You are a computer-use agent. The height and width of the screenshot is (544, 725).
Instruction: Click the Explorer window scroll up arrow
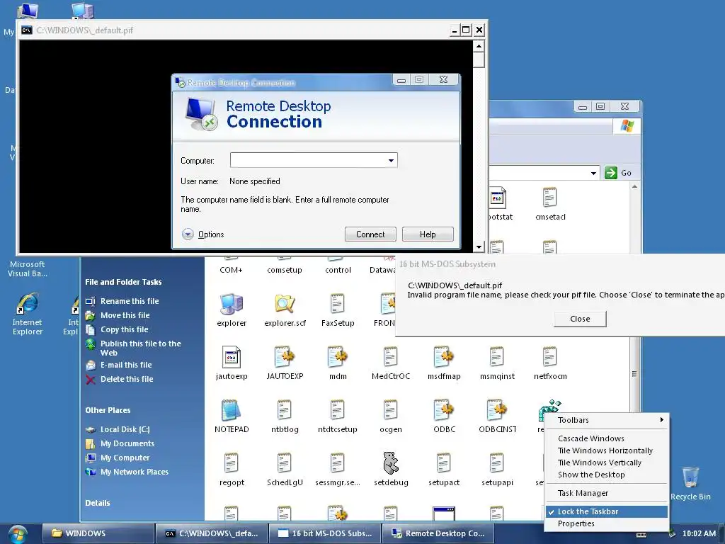(x=634, y=187)
